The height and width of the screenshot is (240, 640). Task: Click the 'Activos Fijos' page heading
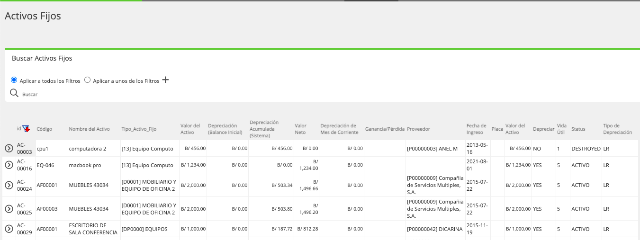click(x=33, y=16)
